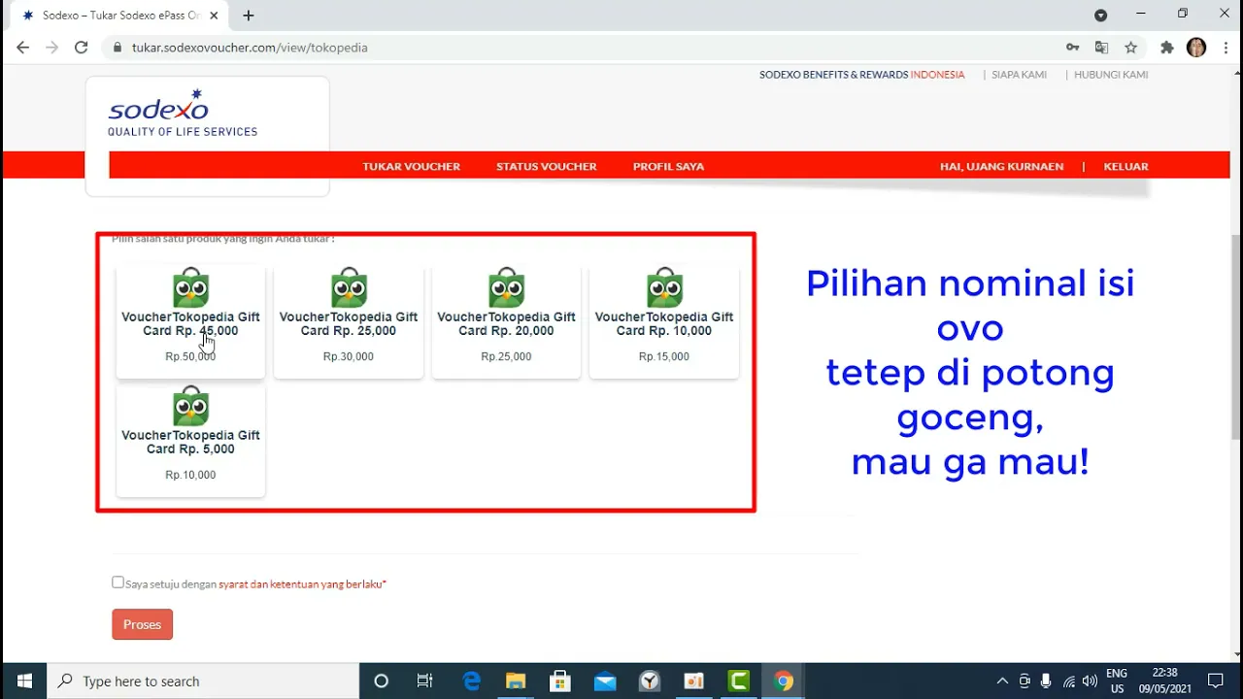Viewport: 1243px width, 699px height.
Task: Open the clock app icon on taskbar
Action: (x=650, y=681)
